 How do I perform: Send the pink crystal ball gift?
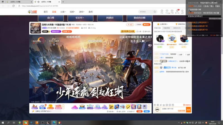click(75, 107)
